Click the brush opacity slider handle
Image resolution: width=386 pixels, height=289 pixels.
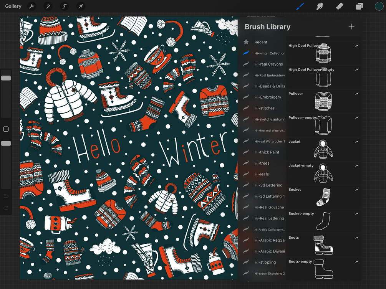coord(6,144)
